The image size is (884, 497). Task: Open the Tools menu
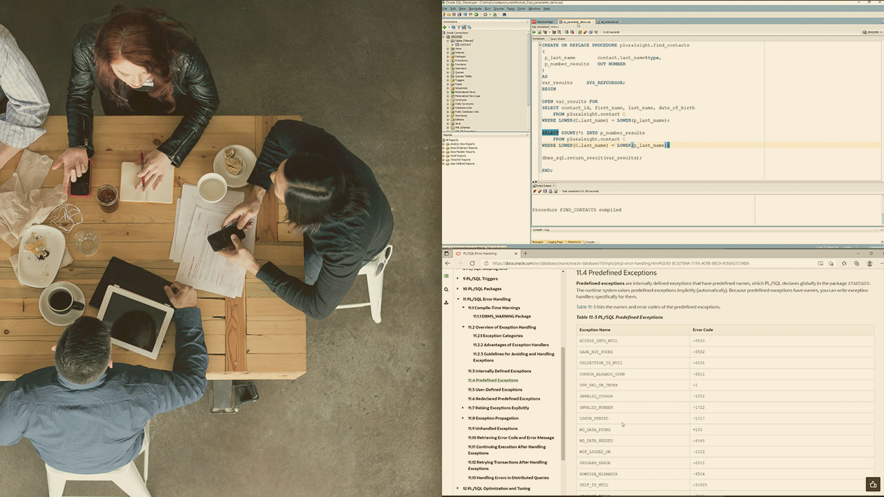[521, 8]
